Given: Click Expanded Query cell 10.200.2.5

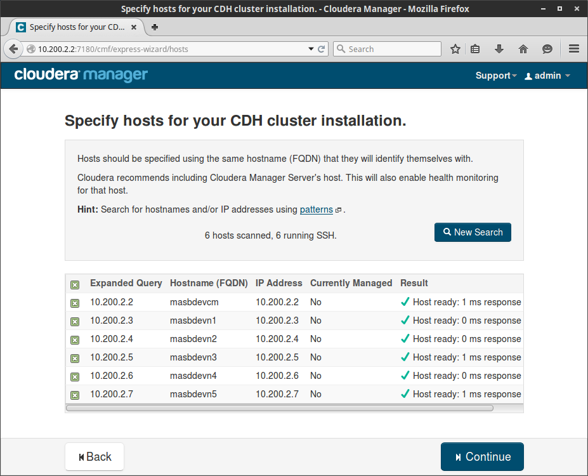Looking at the screenshot, I should coord(112,357).
